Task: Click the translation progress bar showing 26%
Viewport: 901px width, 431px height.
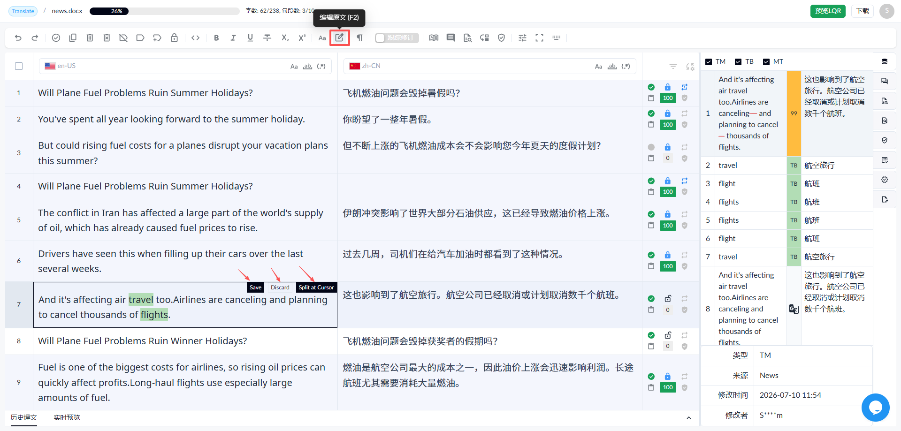Action: [165, 11]
